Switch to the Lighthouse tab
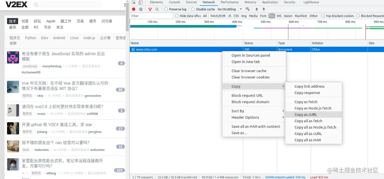 click(311, 2)
